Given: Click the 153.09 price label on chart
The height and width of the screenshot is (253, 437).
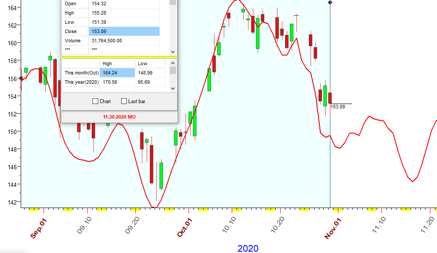Looking at the screenshot, I should (x=337, y=107).
